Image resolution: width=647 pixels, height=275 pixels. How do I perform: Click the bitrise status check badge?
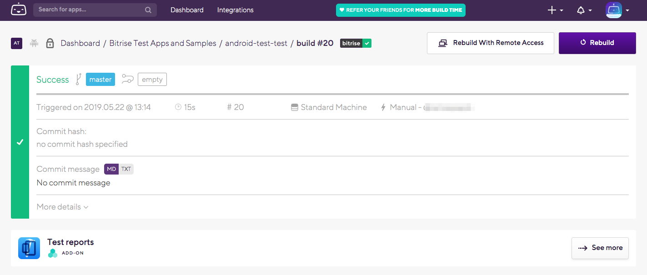coord(356,43)
